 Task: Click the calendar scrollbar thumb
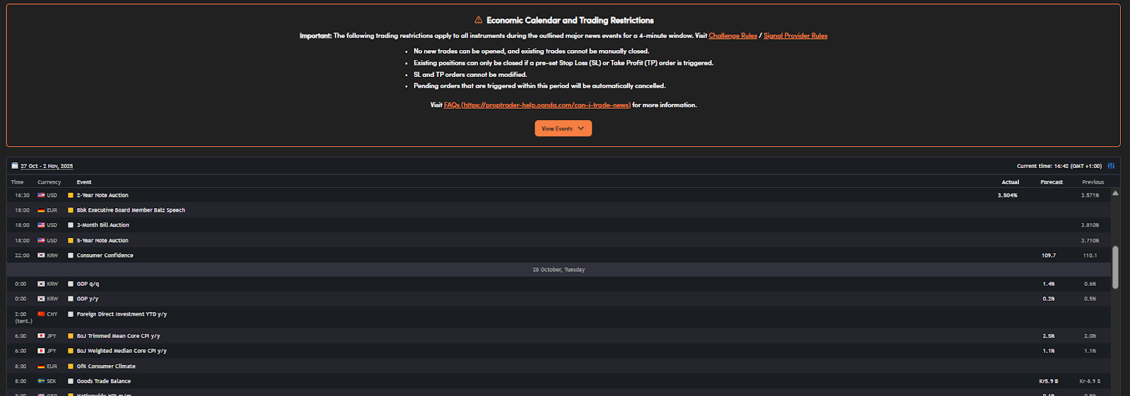(1115, 267)
